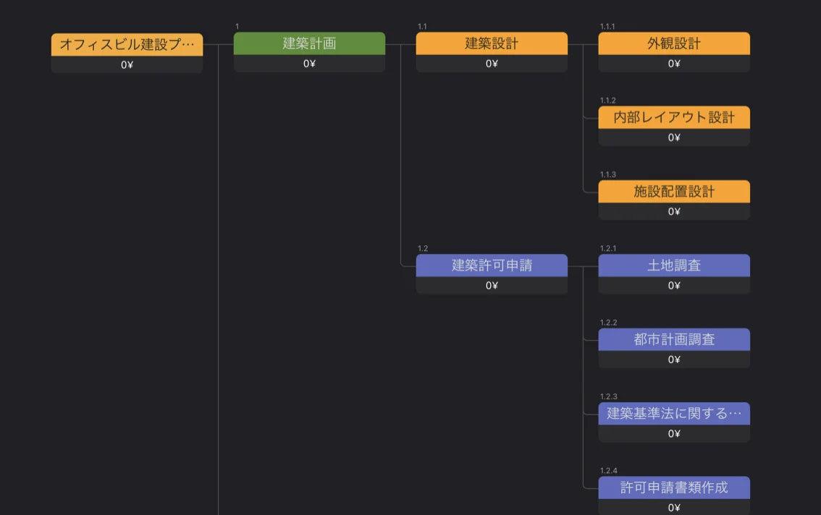Select the オフィスビル建設プ… root node
Screen dimensions: 821x515
127,44
